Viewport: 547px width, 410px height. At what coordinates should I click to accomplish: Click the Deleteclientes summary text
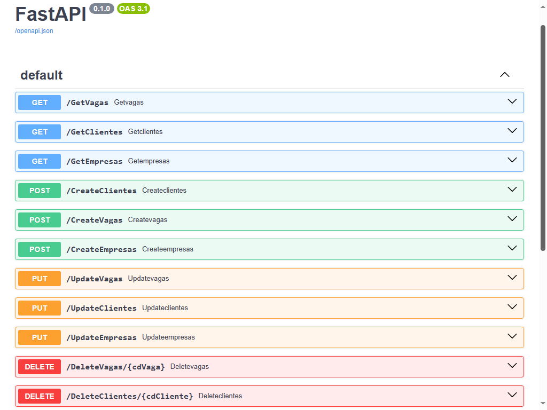(x=220, y=396)
